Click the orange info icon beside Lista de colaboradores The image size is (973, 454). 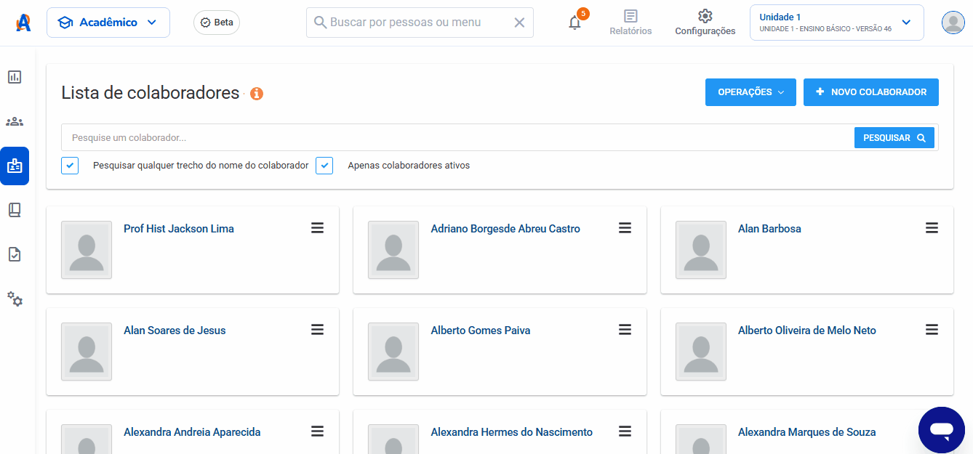257,93
